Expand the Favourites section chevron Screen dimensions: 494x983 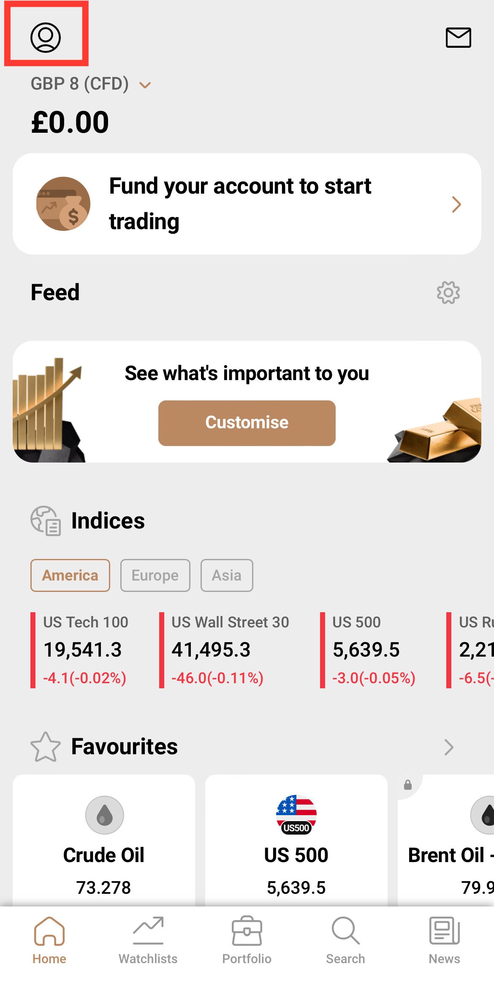(448, 747)
